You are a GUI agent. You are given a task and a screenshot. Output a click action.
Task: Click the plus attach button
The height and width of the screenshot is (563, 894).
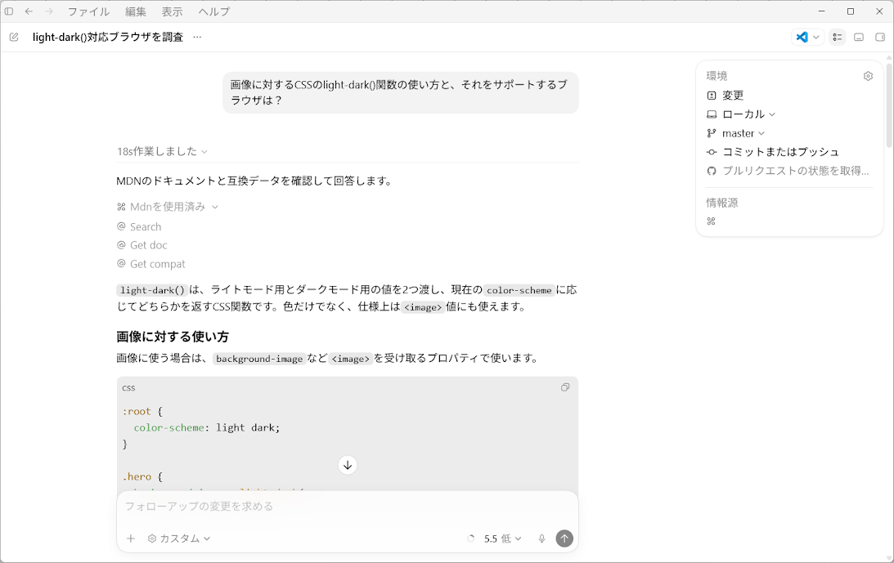(x=131, y=538)
